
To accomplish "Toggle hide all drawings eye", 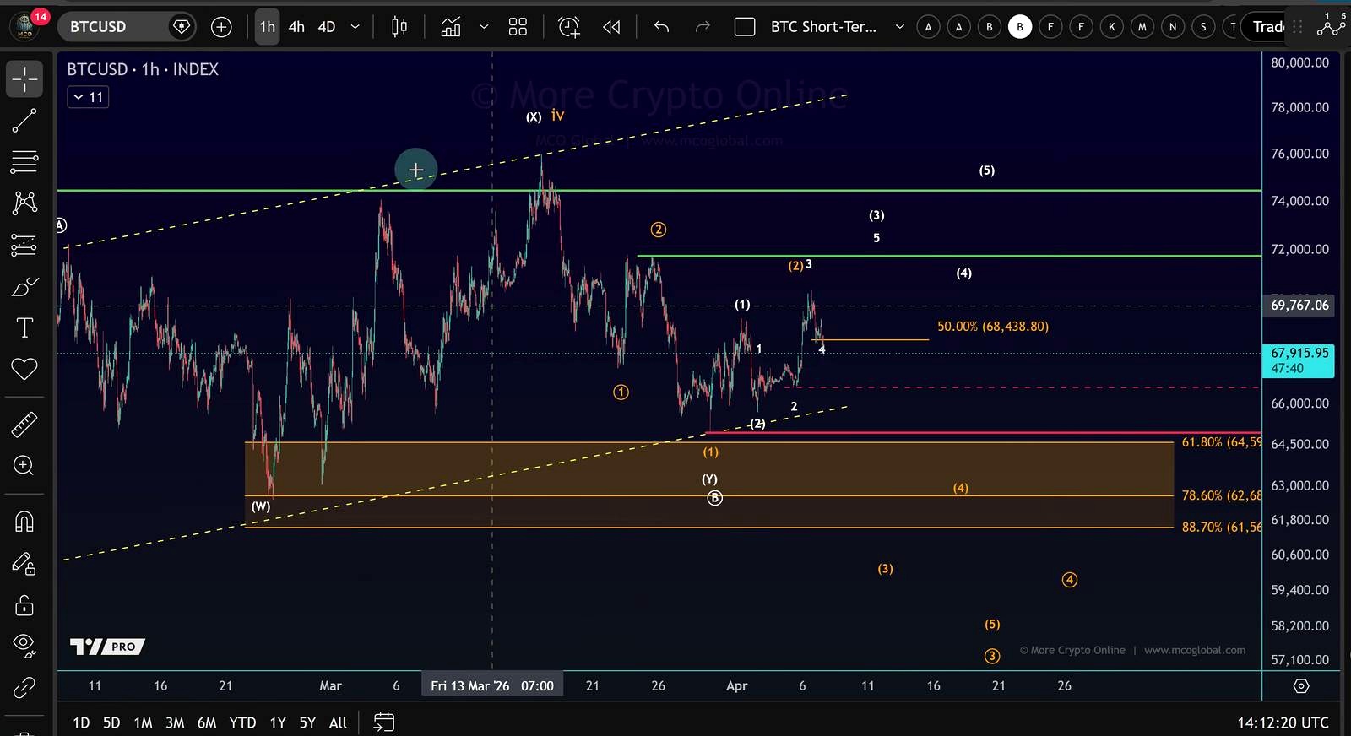I will coord(24,646).
